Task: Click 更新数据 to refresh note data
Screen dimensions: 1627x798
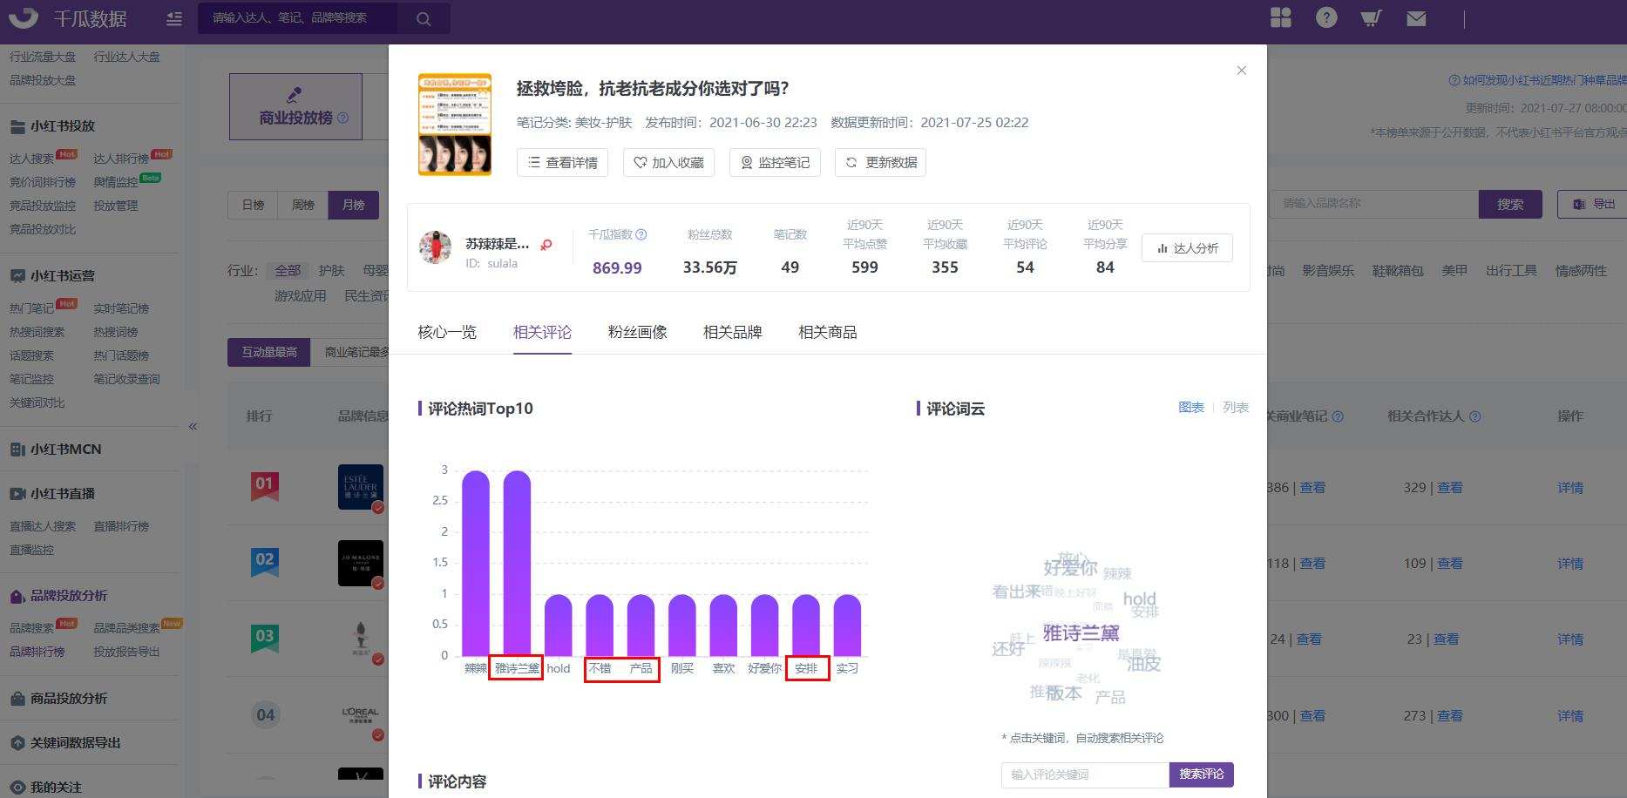Action: click(x=880, y=162)
